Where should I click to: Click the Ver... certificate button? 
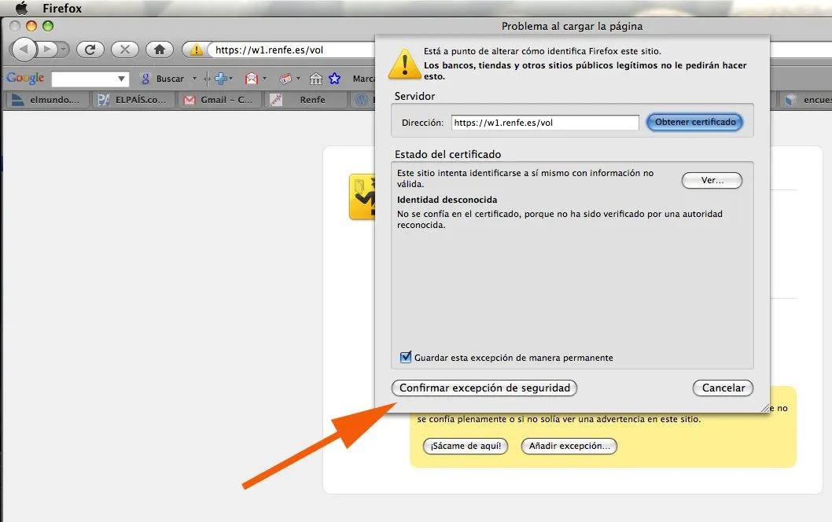(x=712, y=180)
